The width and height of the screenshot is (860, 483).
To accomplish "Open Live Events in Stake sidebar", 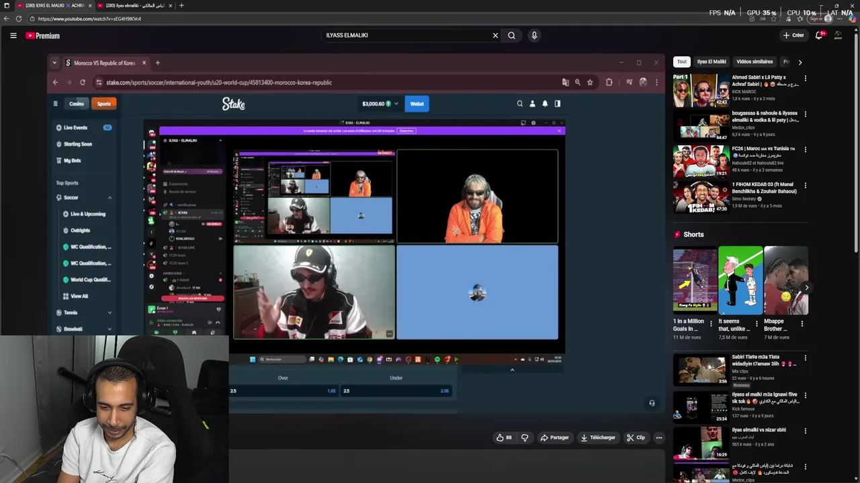I will coord(75,127).
